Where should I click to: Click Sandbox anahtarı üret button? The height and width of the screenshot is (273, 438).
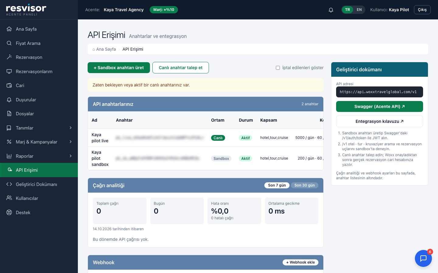point(119,68)
